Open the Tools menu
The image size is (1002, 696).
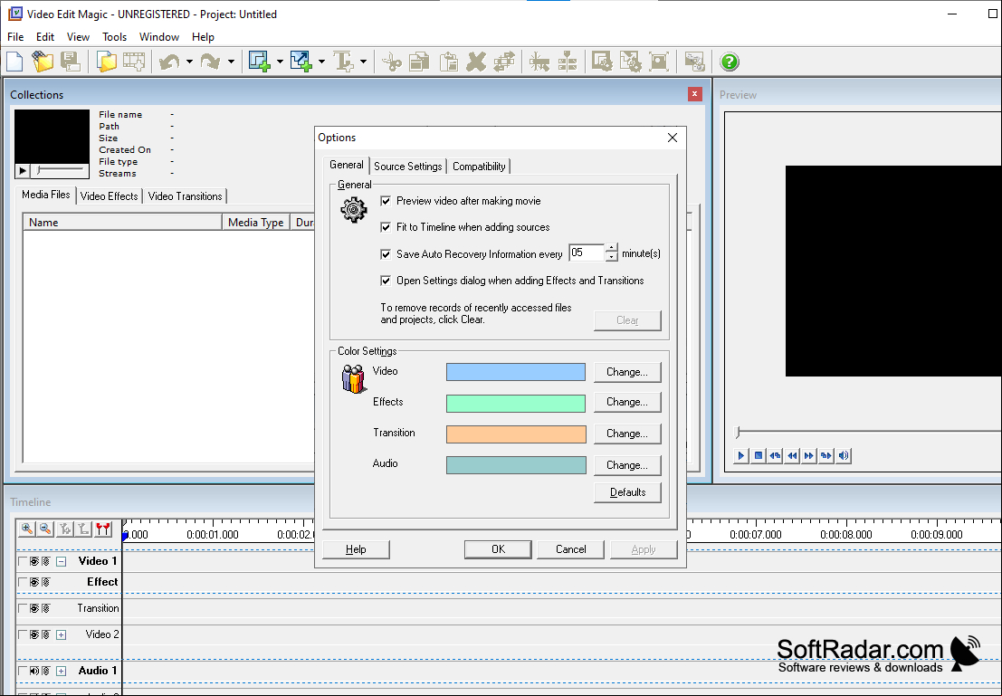114,37
